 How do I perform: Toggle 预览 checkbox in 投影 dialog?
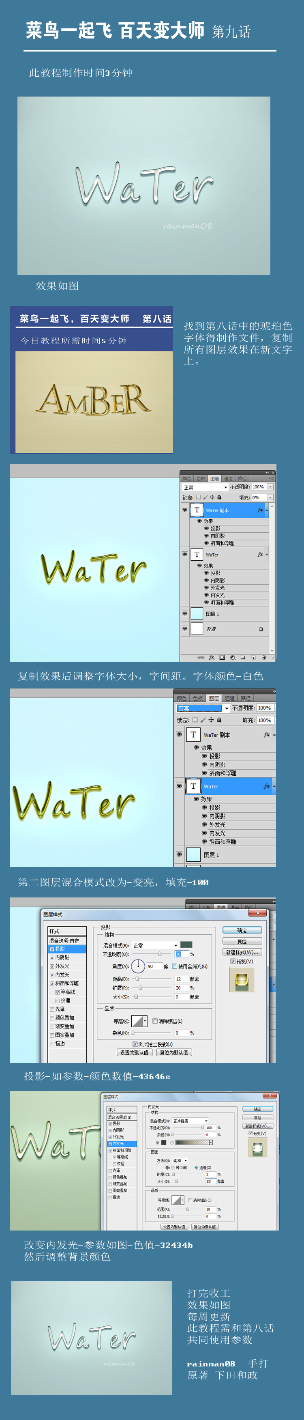point(233,961)
